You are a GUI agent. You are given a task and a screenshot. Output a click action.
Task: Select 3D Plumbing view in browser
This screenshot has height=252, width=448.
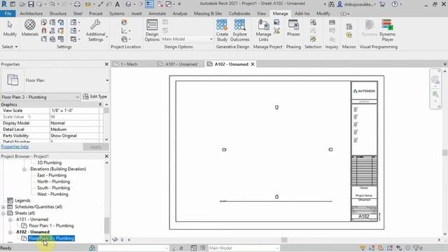click(50, 163)
